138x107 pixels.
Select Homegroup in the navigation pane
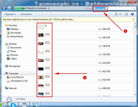tap(14, 66)
